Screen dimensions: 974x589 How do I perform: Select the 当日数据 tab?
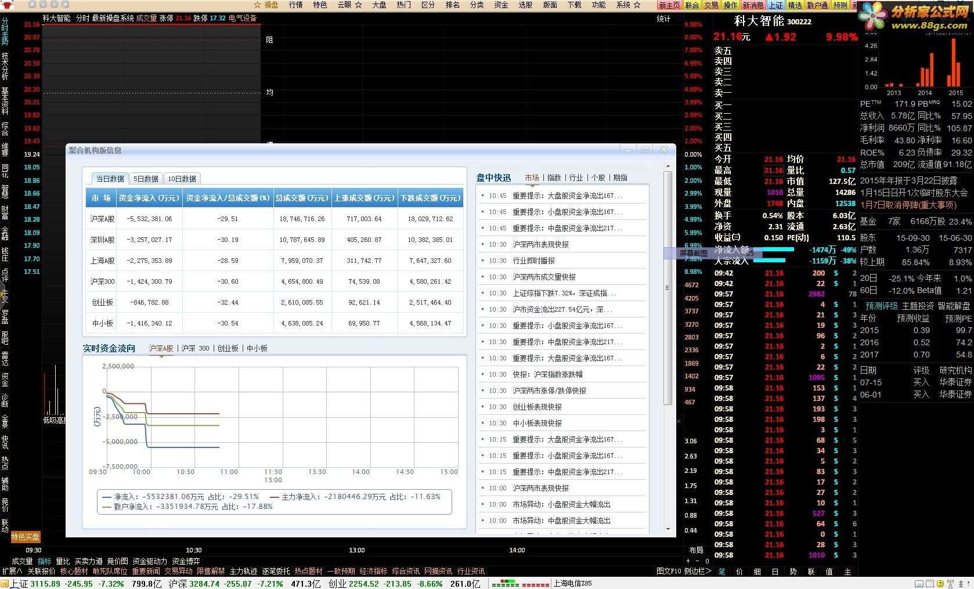[x=110, y=179]
